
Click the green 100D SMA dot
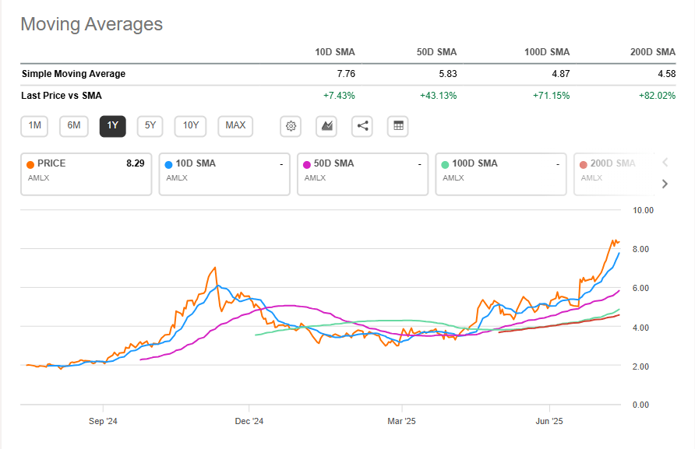click(446, 163)
